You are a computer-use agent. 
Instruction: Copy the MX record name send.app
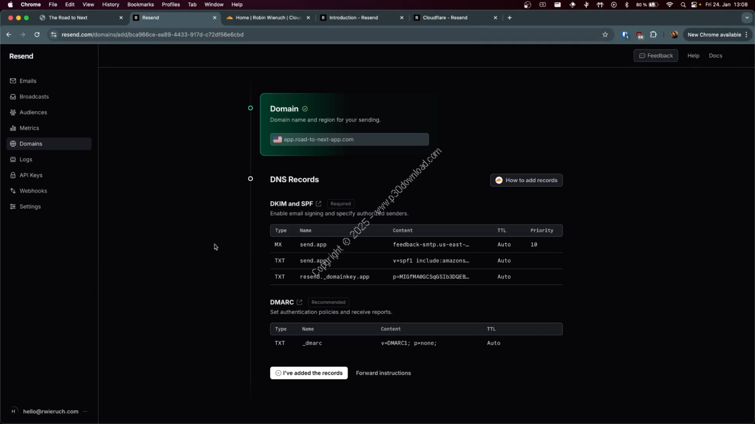pos(313,244)
